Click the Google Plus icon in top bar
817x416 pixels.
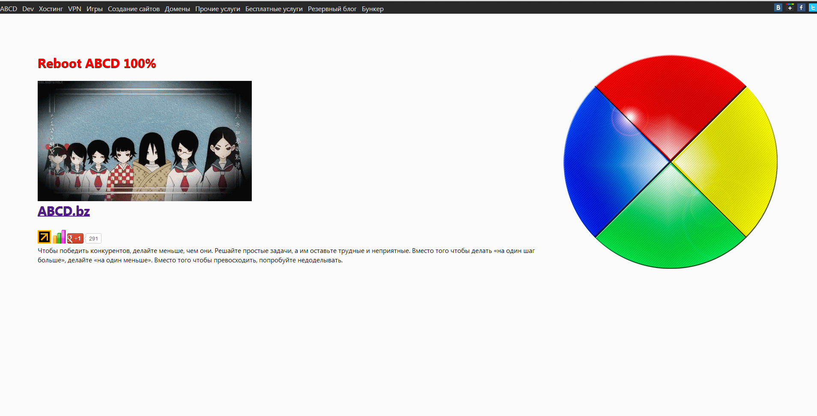(x=790, y=8)
